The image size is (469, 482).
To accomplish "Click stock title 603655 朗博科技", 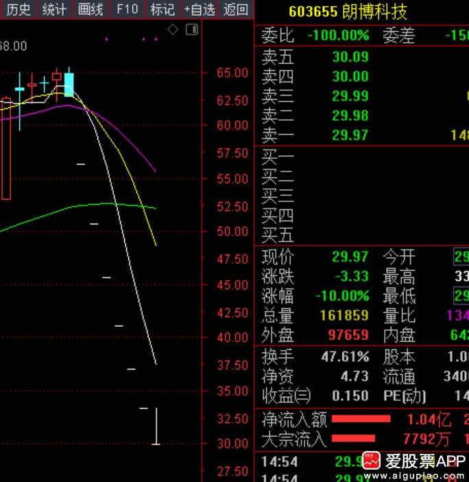I will tap(348, 12).
